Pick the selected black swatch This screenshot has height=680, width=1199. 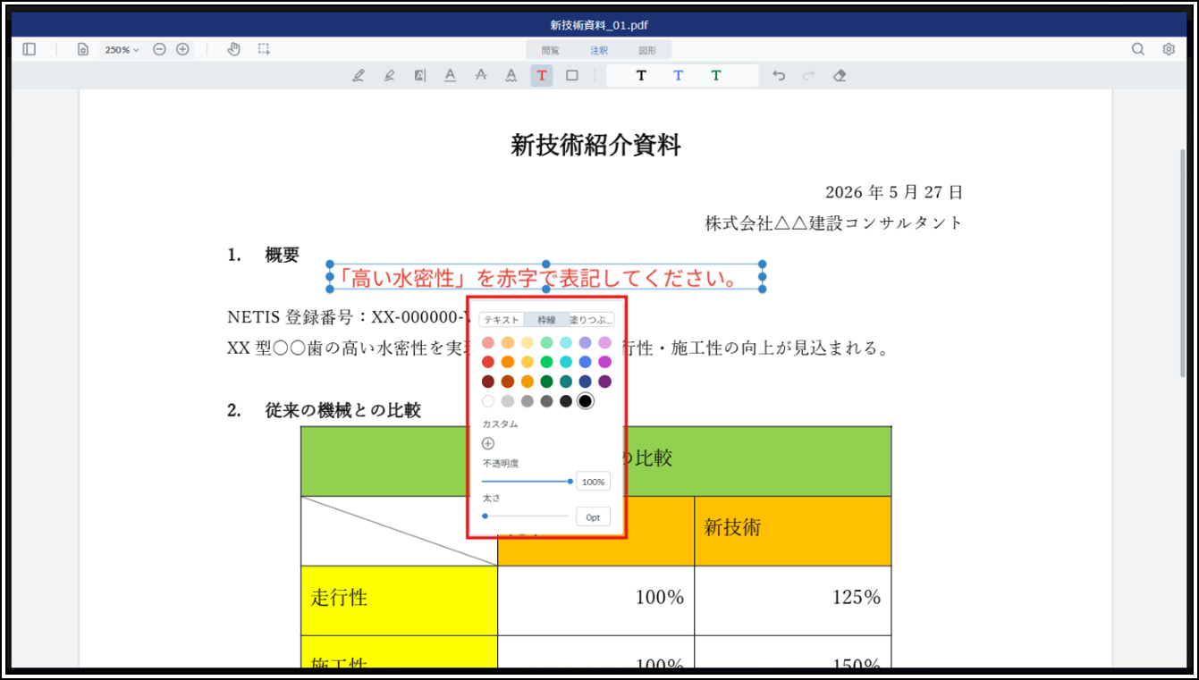[x=586, y=401]
